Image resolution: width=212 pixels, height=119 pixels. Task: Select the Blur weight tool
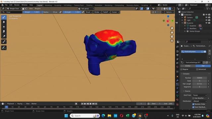[x=4, y=22]
